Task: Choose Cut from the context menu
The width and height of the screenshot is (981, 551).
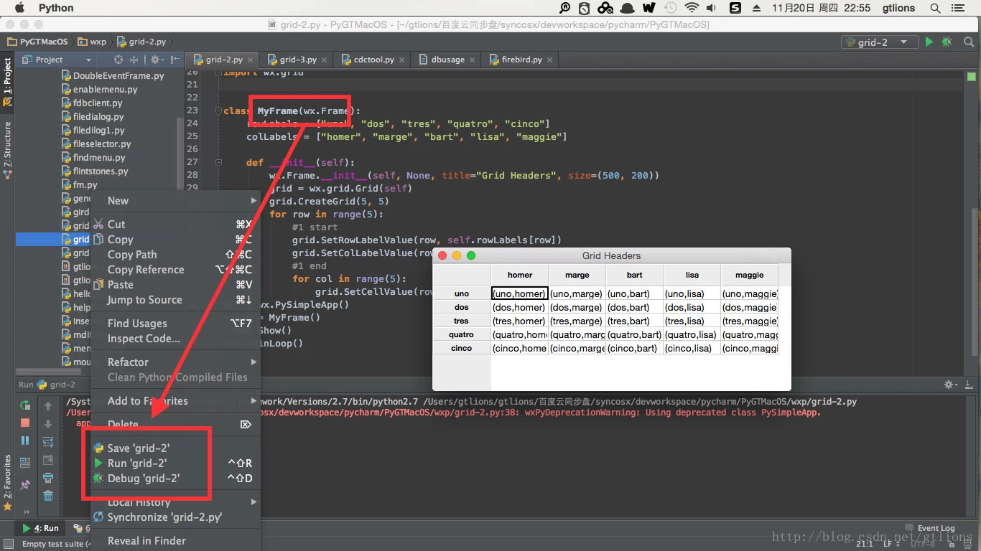Action: pyautogui.click(x=174, y=225)
